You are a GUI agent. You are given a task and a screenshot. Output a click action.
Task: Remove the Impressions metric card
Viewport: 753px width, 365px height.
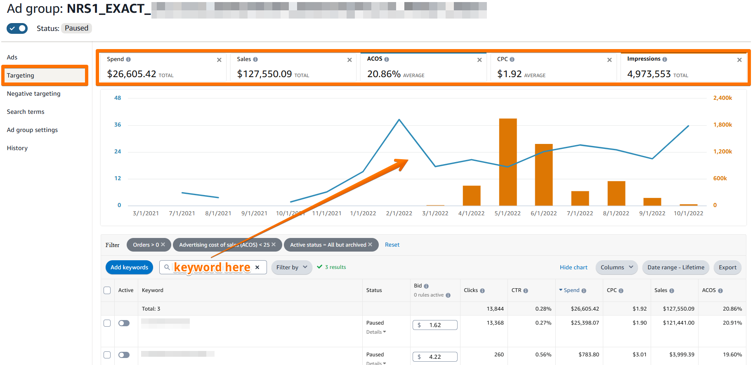pyautogui.click(x=739, y=60)
